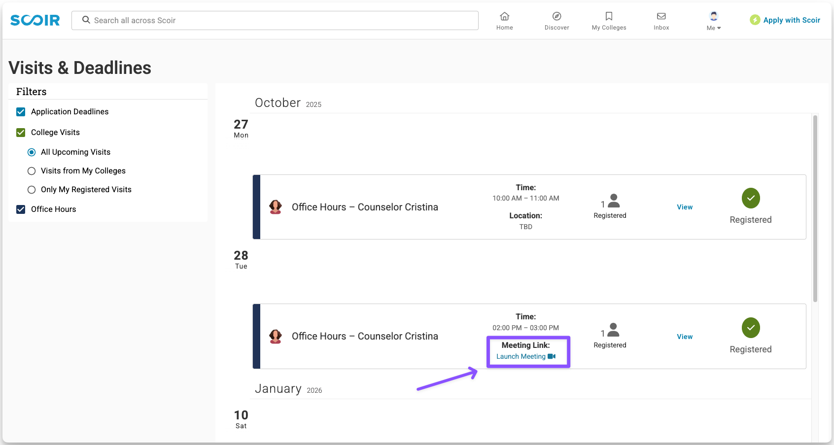Image resolution: width=834 pixels, height=445 pixels.
Task: Uncheck the Application Deadlines filter
Action: (x=21, y=112)
